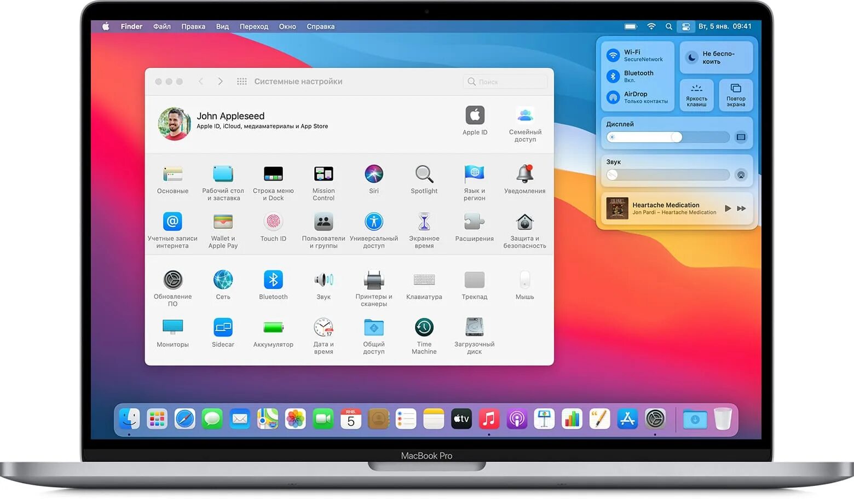Viewport: 854px width, 499px height.
Task: Open Загрузочный диск settings
Action: pyautogui.click(x=475, y=327)
